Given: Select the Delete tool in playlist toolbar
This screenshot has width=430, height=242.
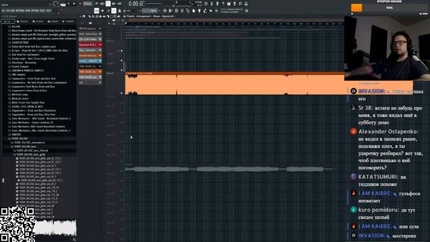Looking at the screenshot, I should (97, 16).
